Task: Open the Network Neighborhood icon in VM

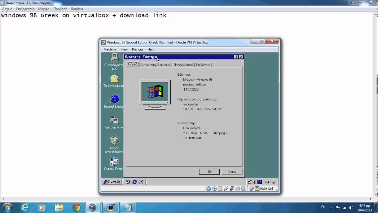Action: pyautogui.click(x=114, y=120)
